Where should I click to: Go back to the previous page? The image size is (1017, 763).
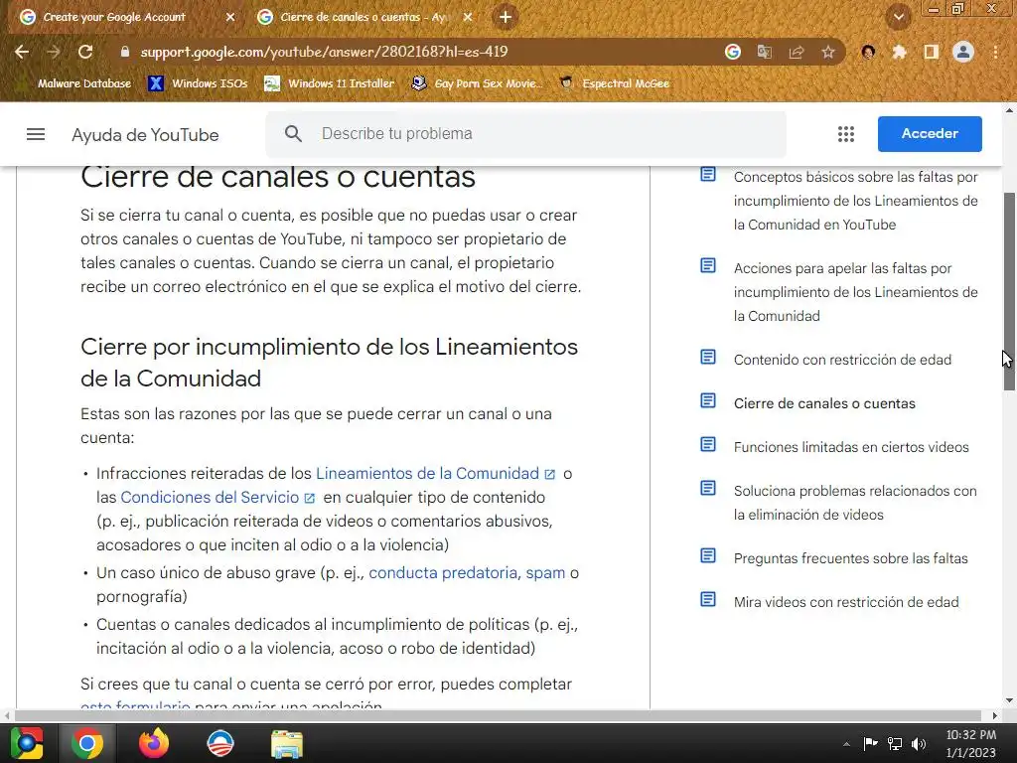click(22, 52)
